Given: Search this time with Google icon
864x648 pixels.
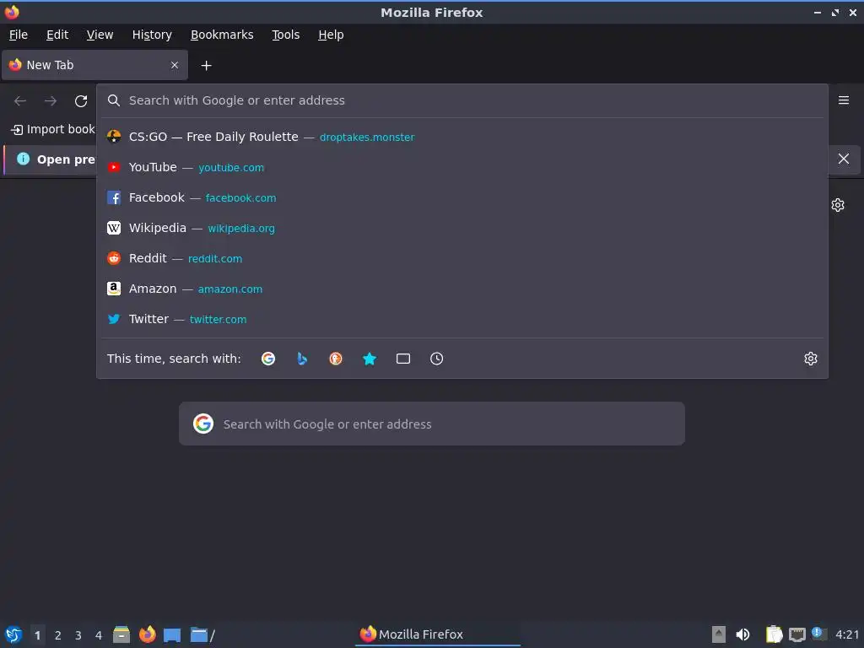Looking at the screenshot, I should click(268, 359).
